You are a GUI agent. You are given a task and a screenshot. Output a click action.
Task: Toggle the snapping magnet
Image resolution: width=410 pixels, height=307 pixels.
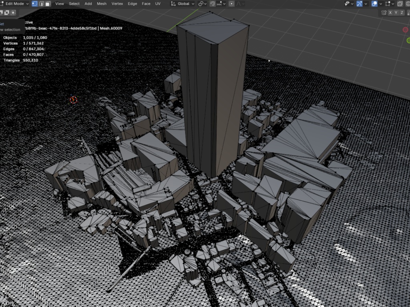213,4
